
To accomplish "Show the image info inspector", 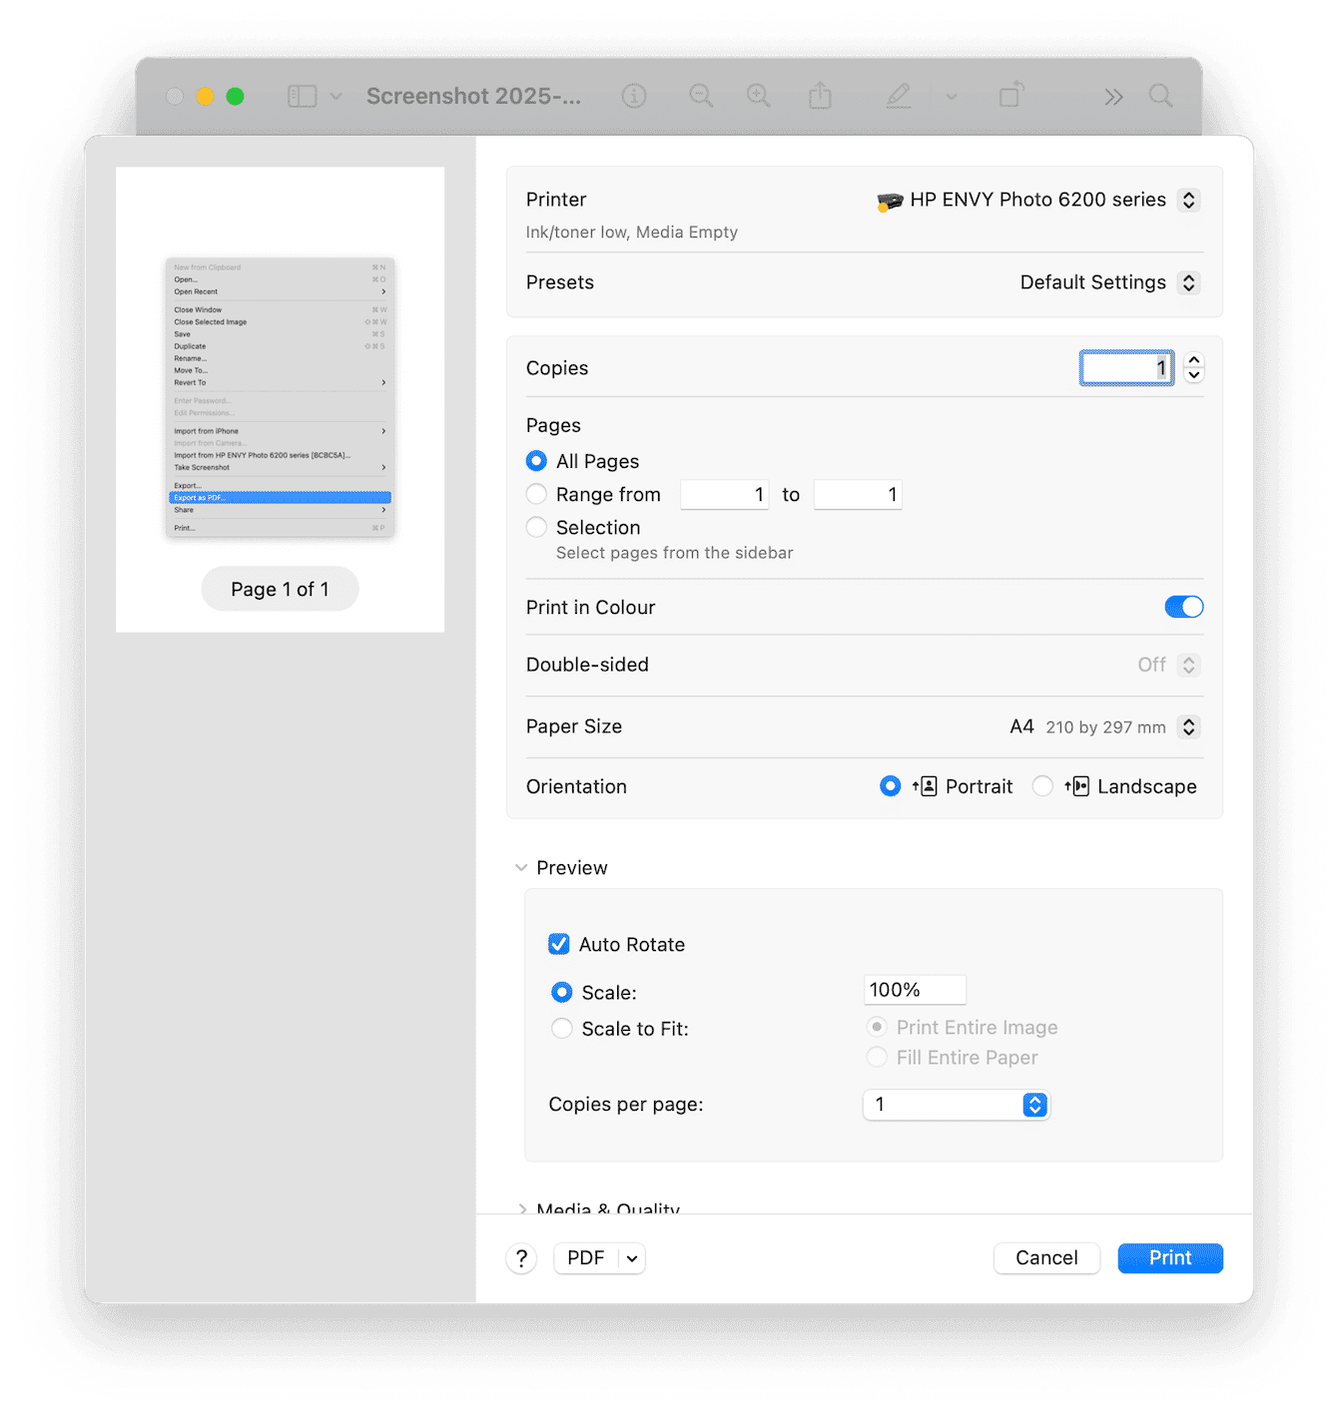I will (634, 96).
